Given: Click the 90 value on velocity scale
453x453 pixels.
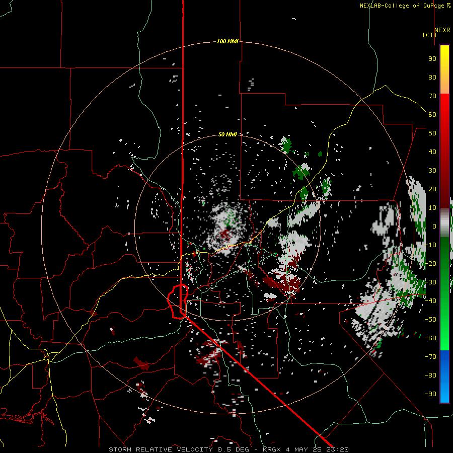Looking at the screenshot, I should coord(432,59).
